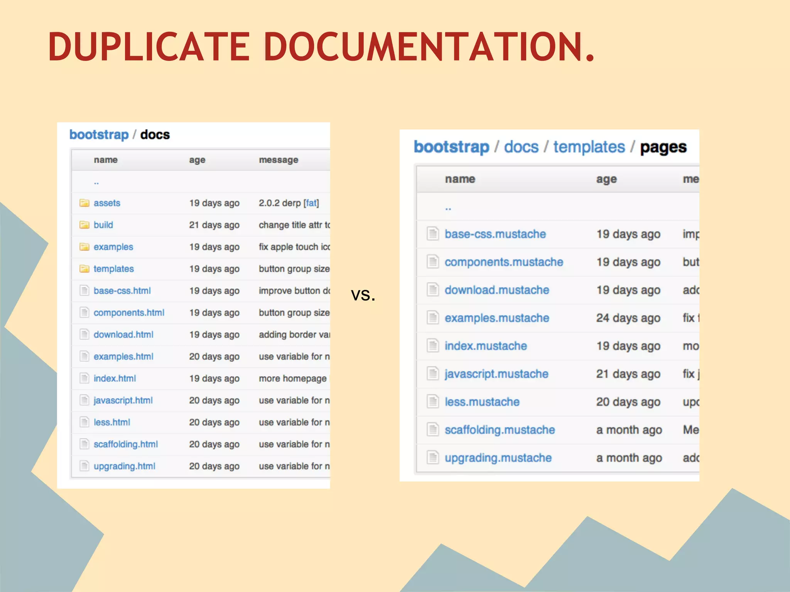
Task: Open scaffolding.html file
Action: [126, 444]
